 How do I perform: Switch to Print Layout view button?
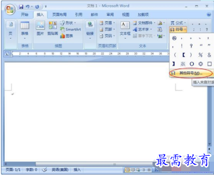coord(127,170)
